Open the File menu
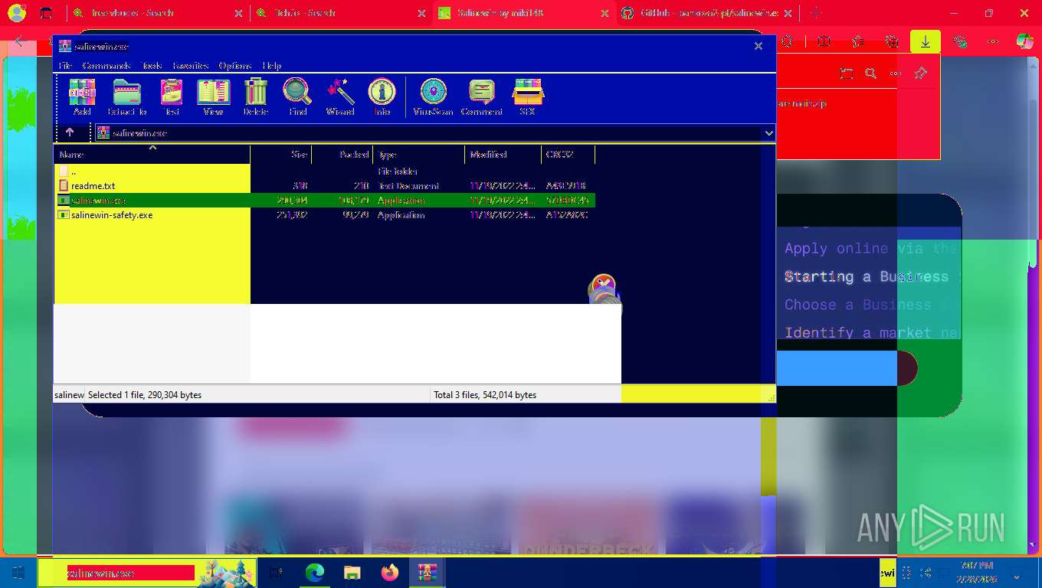Viewport: 1042px width, 588px height. [65, 66]
